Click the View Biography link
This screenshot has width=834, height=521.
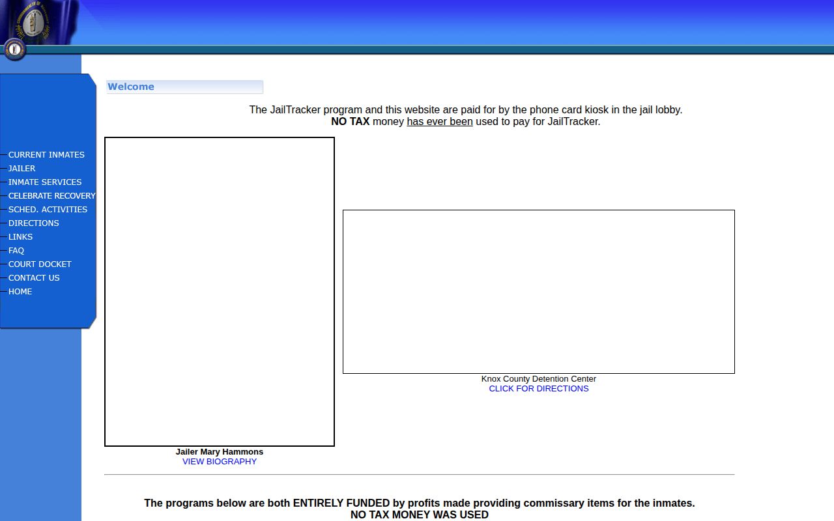220,461
